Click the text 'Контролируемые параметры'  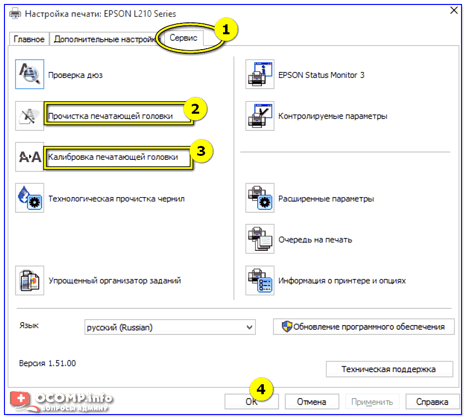[x=333, y=116]
